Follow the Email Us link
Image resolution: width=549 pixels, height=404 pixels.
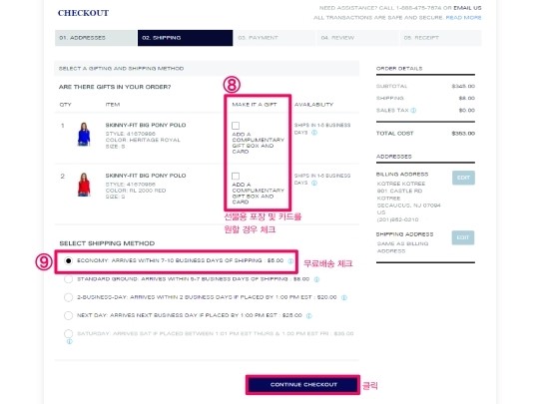(x=467, y=8)
